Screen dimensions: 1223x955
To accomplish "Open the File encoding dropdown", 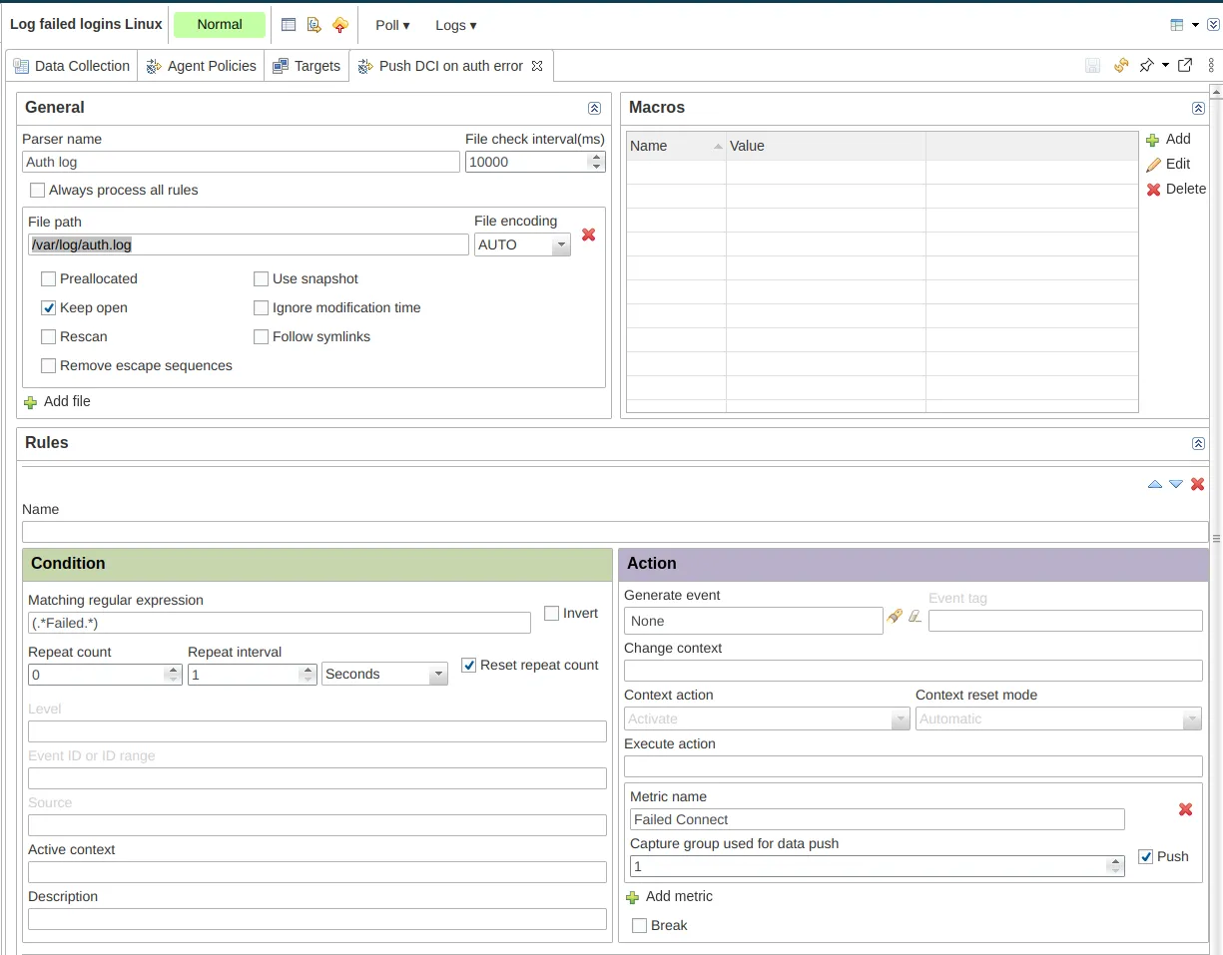I will [560, 244].
